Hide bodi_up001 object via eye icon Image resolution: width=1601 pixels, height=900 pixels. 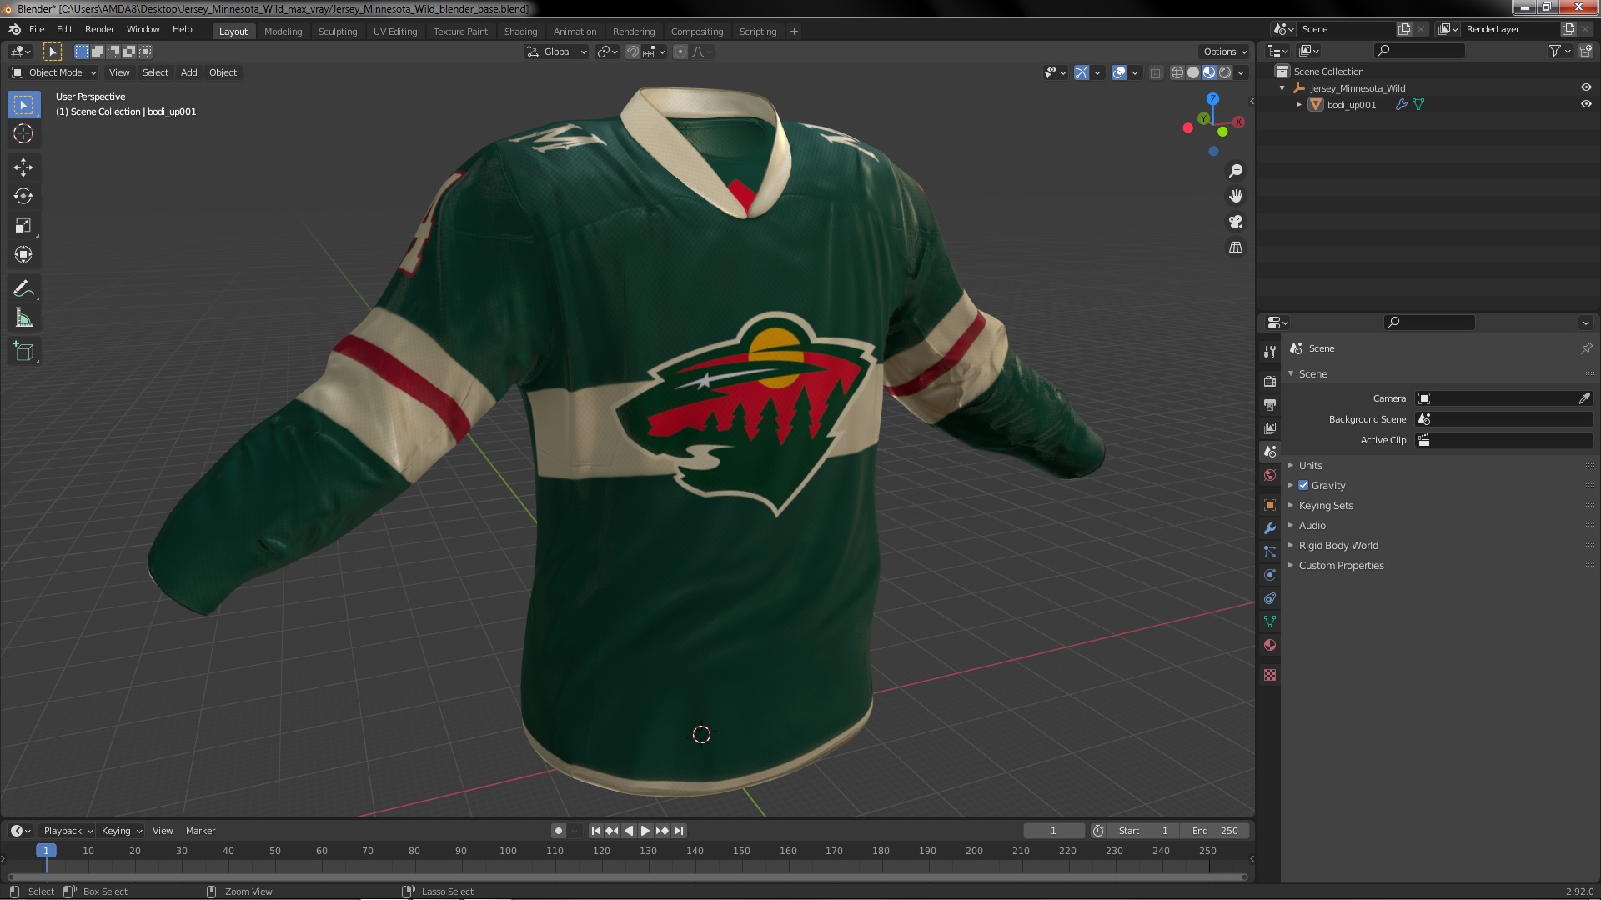pos(1586,105)
